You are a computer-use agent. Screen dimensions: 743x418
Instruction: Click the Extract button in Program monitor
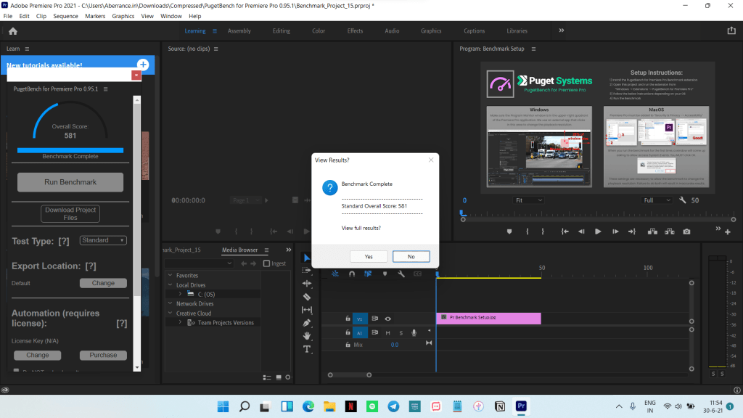[670, 231]
